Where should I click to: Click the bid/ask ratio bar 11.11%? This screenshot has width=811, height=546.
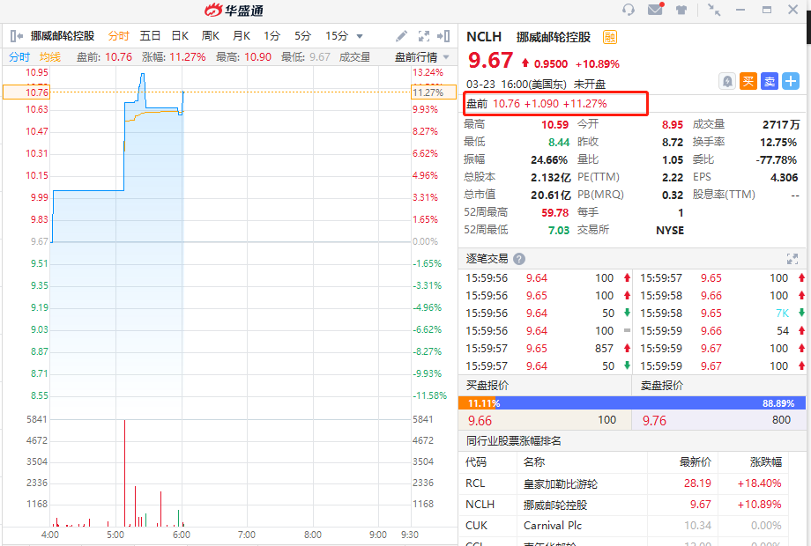632,403
